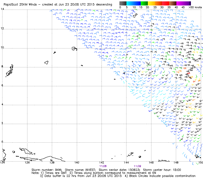Click "Jun 23 20:08 UTC 2015" in the title

coord(76,4)
